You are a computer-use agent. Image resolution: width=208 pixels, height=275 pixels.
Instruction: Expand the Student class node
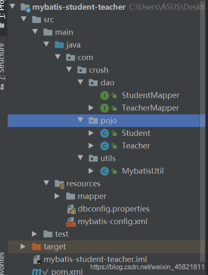[91, 133]
